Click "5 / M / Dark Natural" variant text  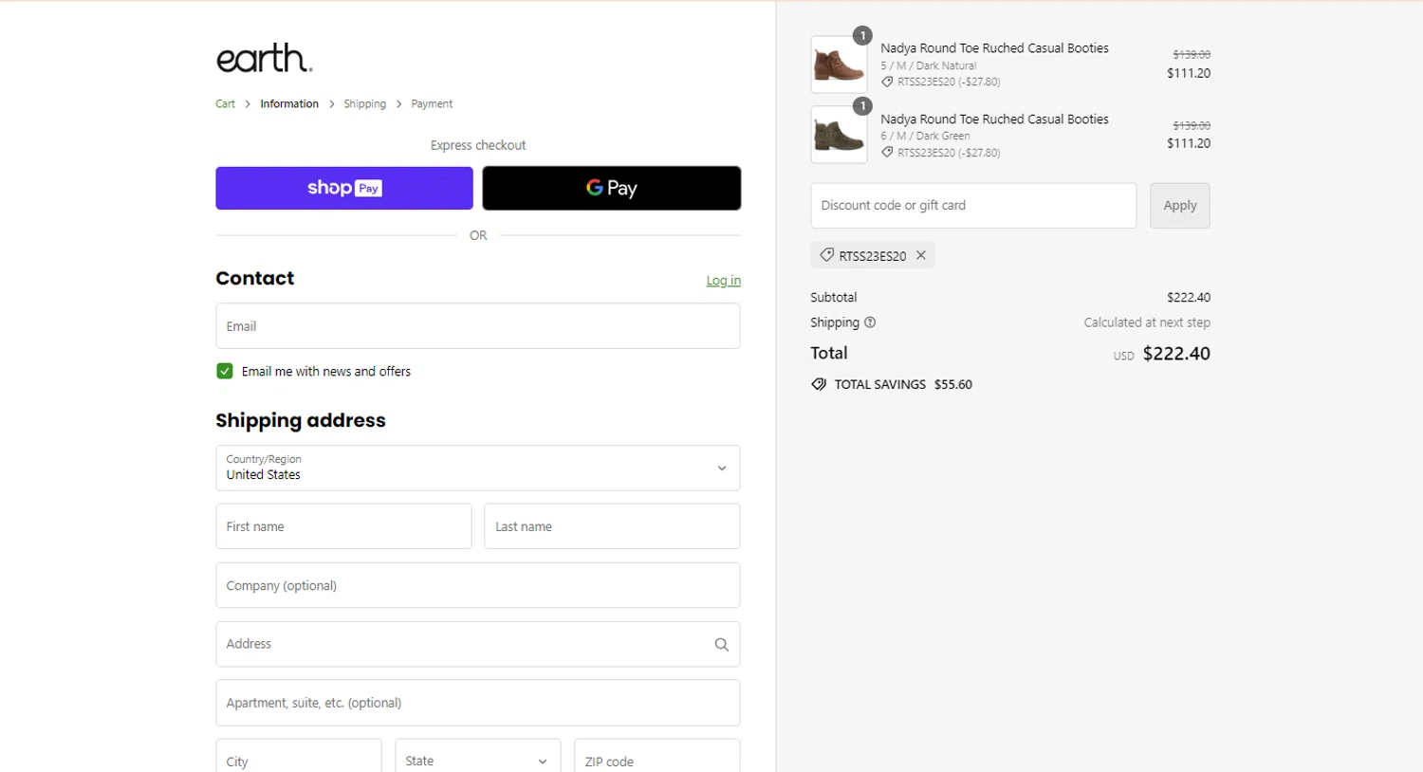click(x=928, y=65)
